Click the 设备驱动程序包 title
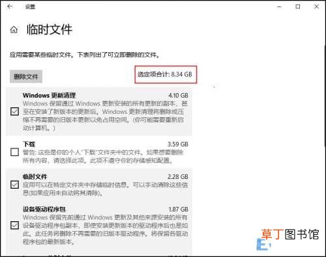326x257 pixels. [x=44, y=210]
